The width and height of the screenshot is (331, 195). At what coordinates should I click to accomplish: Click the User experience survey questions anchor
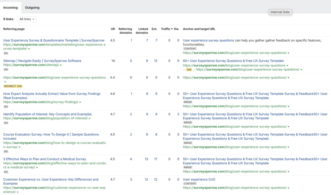tap(208, 40)
